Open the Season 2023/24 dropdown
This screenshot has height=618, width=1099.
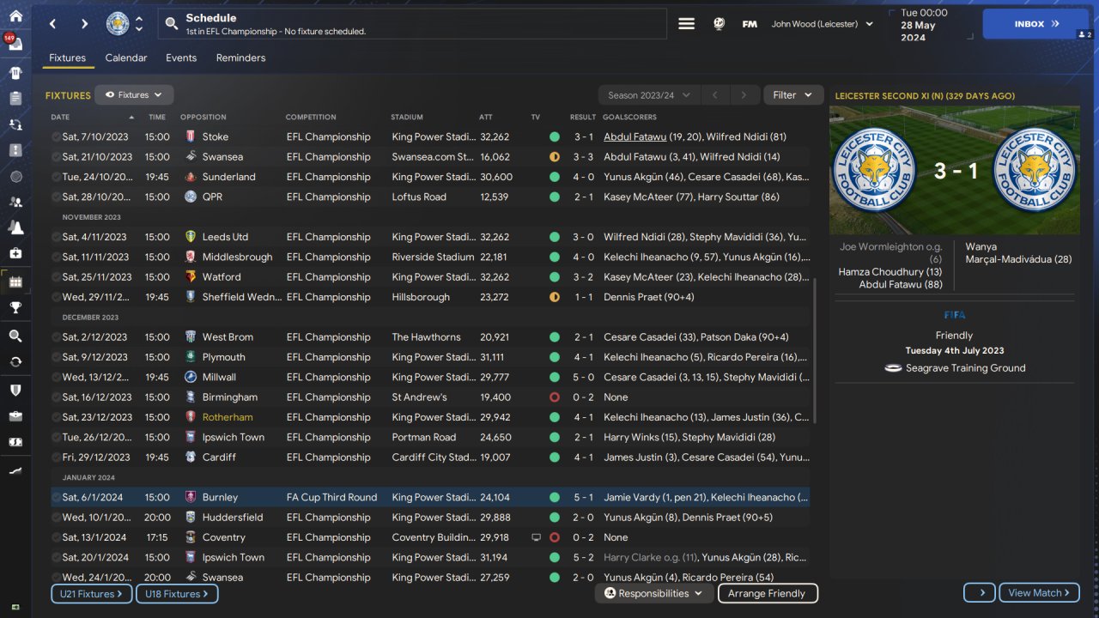coord(649,95)
